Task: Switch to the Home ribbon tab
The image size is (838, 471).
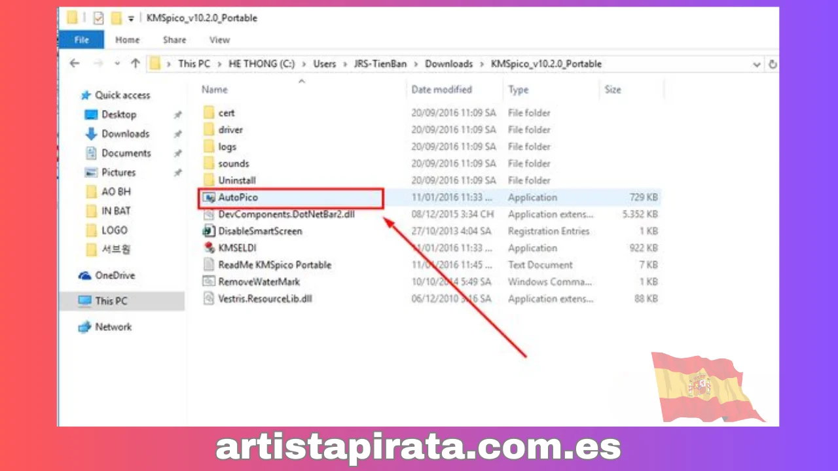Action: (127, 40)
